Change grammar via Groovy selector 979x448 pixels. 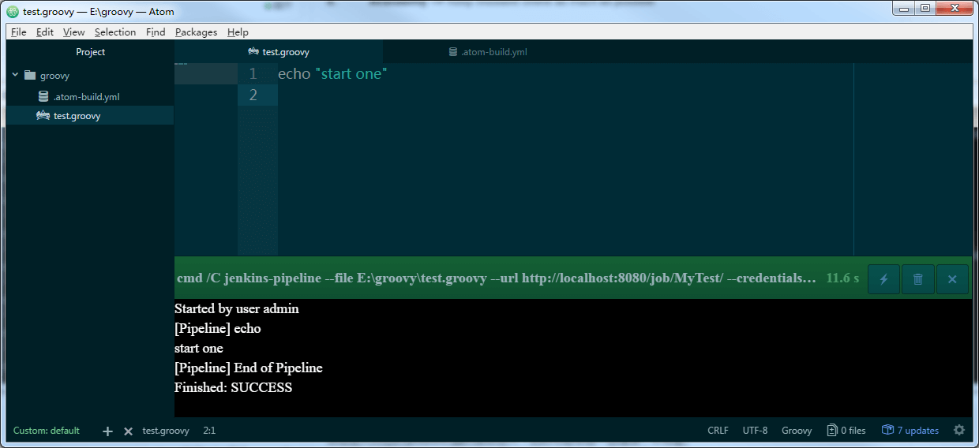[797, 431]
